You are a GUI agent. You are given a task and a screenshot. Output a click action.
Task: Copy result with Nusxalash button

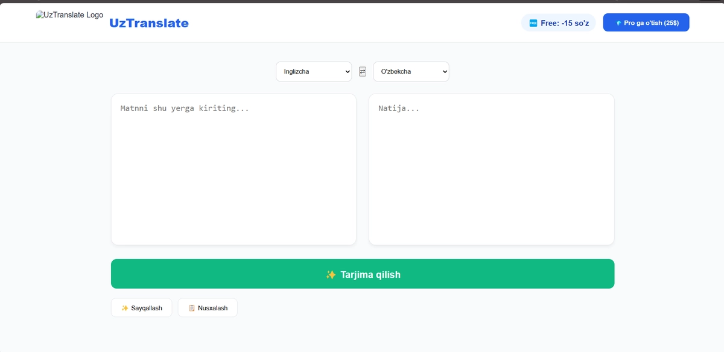pyautogui.click(x=208, y=308)
